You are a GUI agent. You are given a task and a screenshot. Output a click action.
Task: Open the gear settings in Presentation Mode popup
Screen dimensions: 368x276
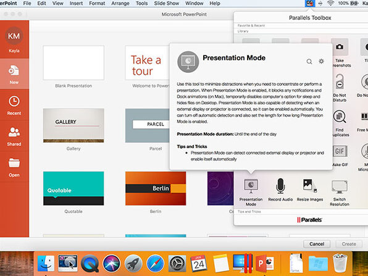tap(321, 61)
